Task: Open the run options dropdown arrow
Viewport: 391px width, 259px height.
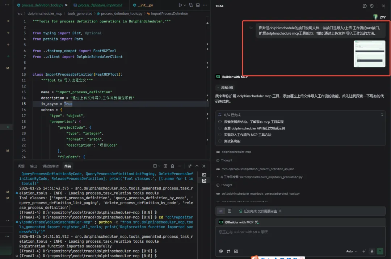Action: 185,5
